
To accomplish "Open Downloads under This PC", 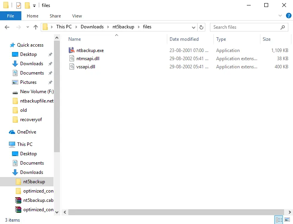I will (x=31, y=172).
